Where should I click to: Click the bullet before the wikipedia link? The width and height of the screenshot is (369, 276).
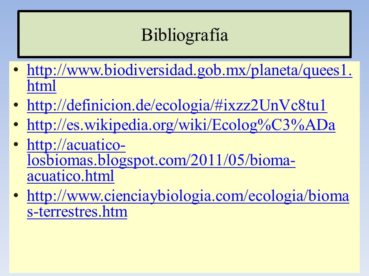click(16, 124)
